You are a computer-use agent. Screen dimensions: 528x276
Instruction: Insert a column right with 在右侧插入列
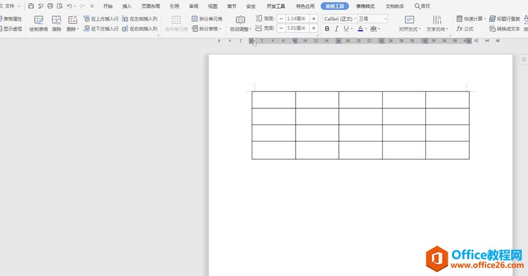[x=140, y=29]
